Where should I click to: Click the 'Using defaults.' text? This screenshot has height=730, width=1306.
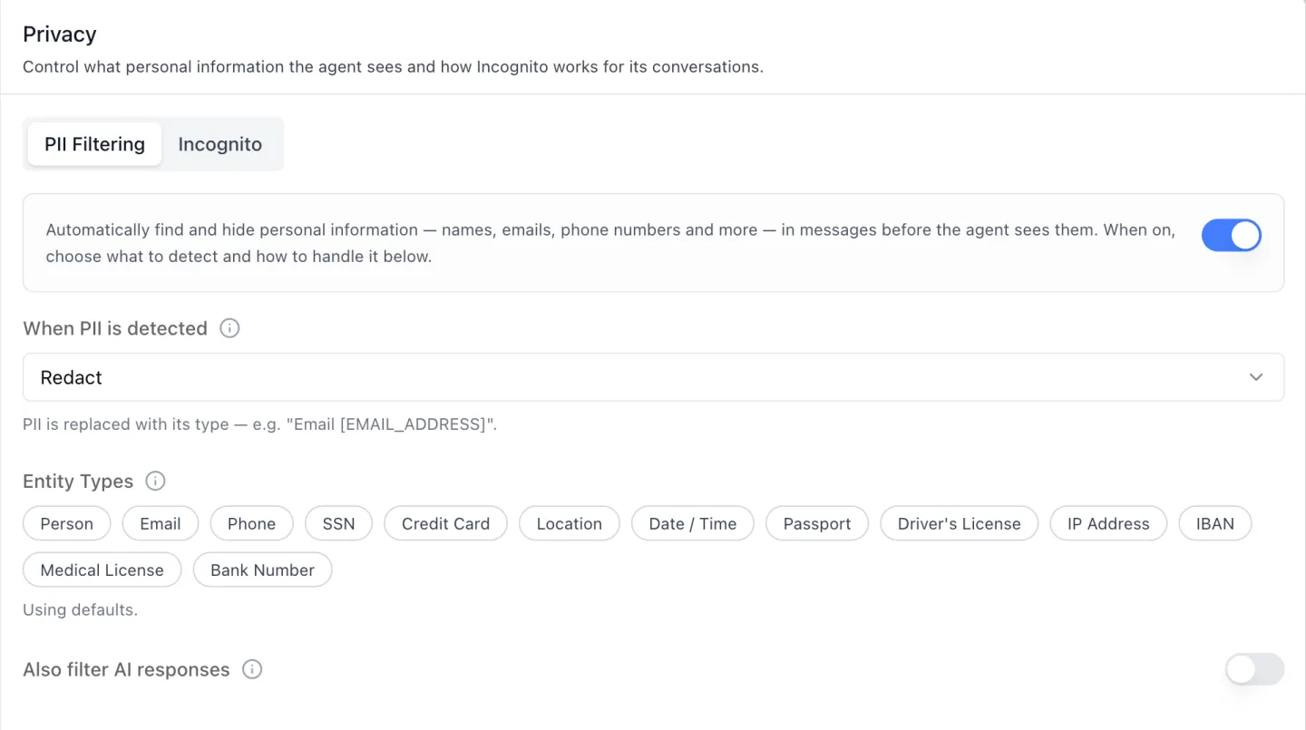coord(81,609)
